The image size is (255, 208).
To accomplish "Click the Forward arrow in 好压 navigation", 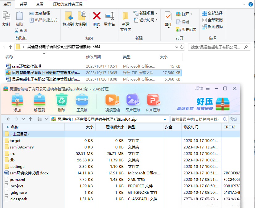I will click(x=16, y=119).
